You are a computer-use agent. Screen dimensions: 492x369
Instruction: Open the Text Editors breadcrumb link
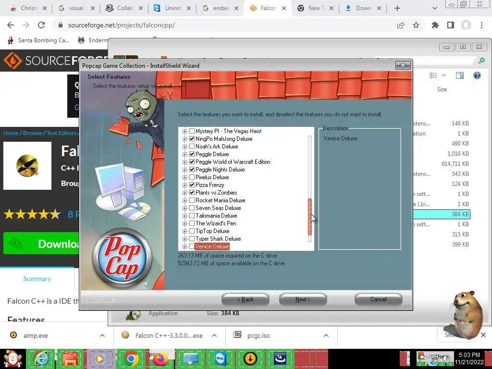(61, 133)
